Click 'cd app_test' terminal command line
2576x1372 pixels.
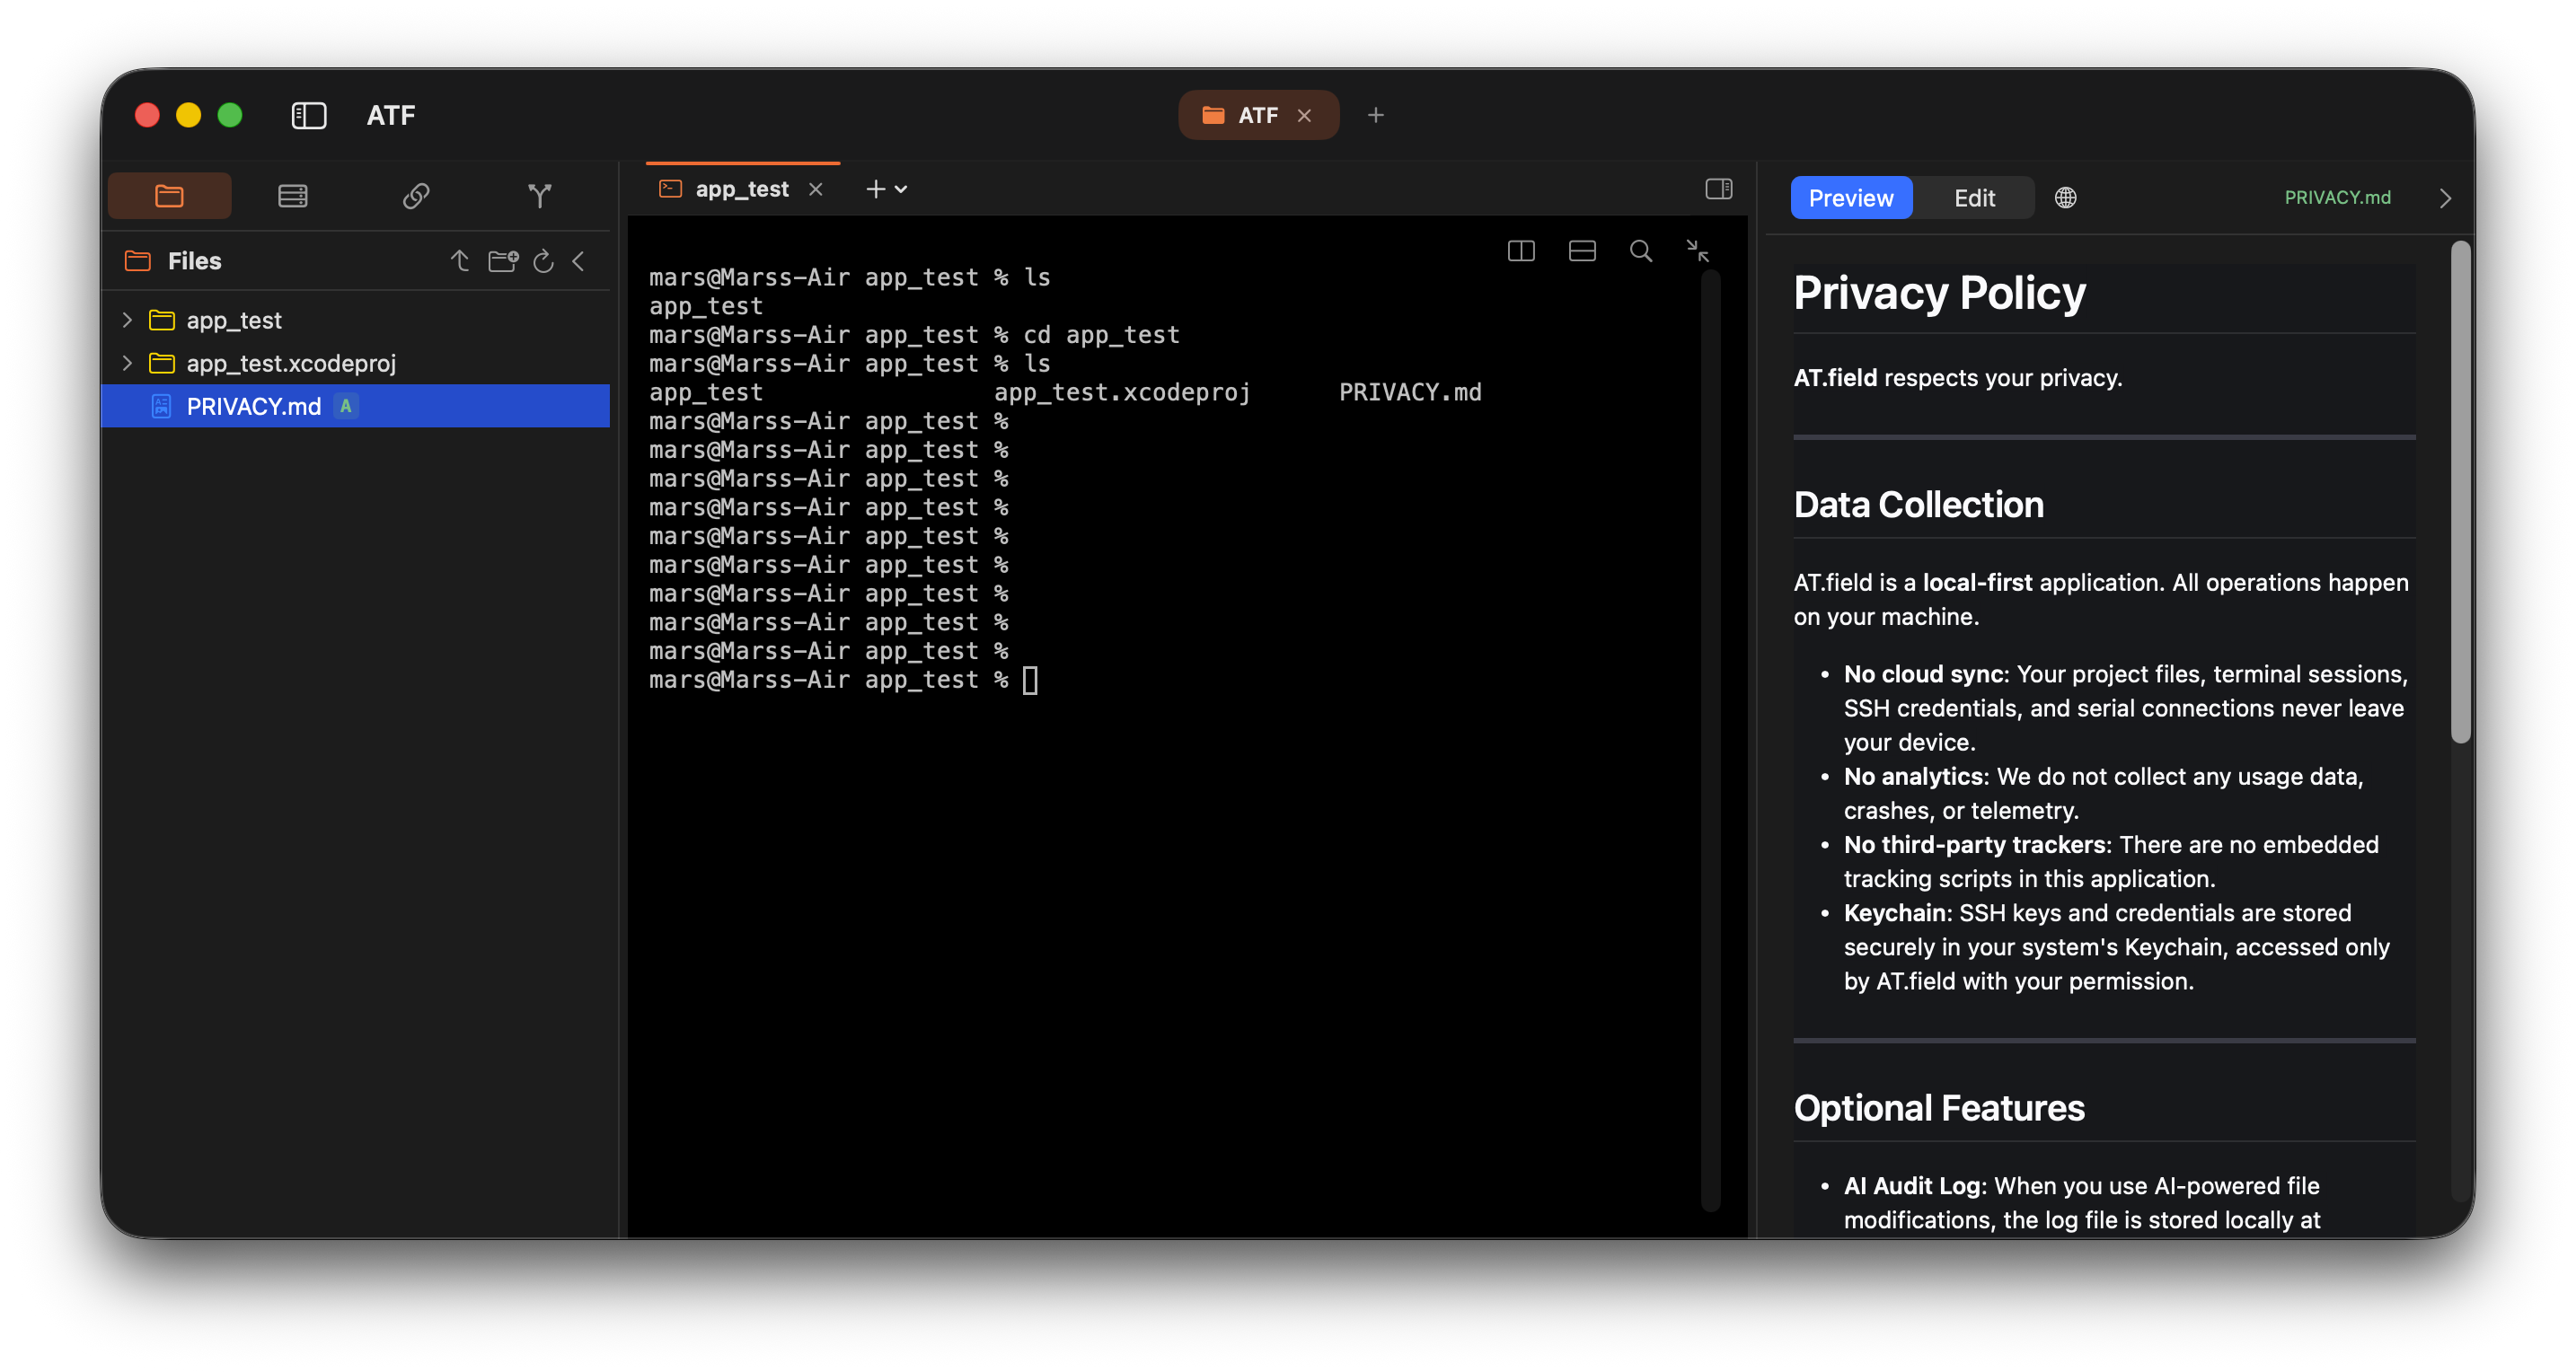[x=914, y=335]
